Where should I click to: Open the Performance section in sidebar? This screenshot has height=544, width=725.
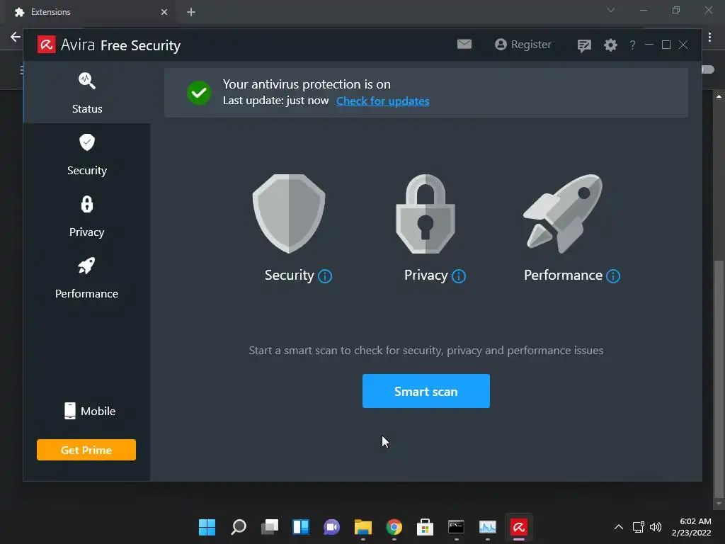coord(87,278)
